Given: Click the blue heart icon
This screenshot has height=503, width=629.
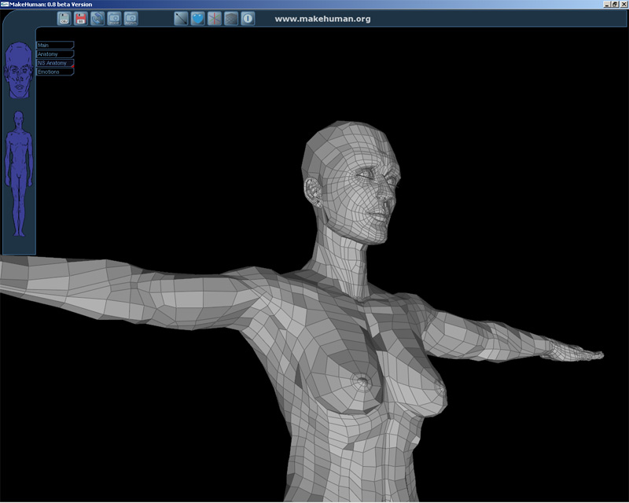Looking at the screenshot, I should point(197,18).
